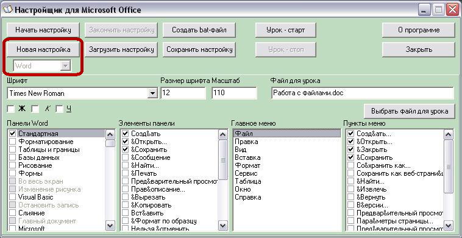
Task: Enable the &Вырезать element checkbox
Action: [x=126, y=197]
